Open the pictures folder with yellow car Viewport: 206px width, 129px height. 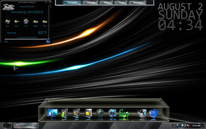pyautogui.click(x=76, y=113)
